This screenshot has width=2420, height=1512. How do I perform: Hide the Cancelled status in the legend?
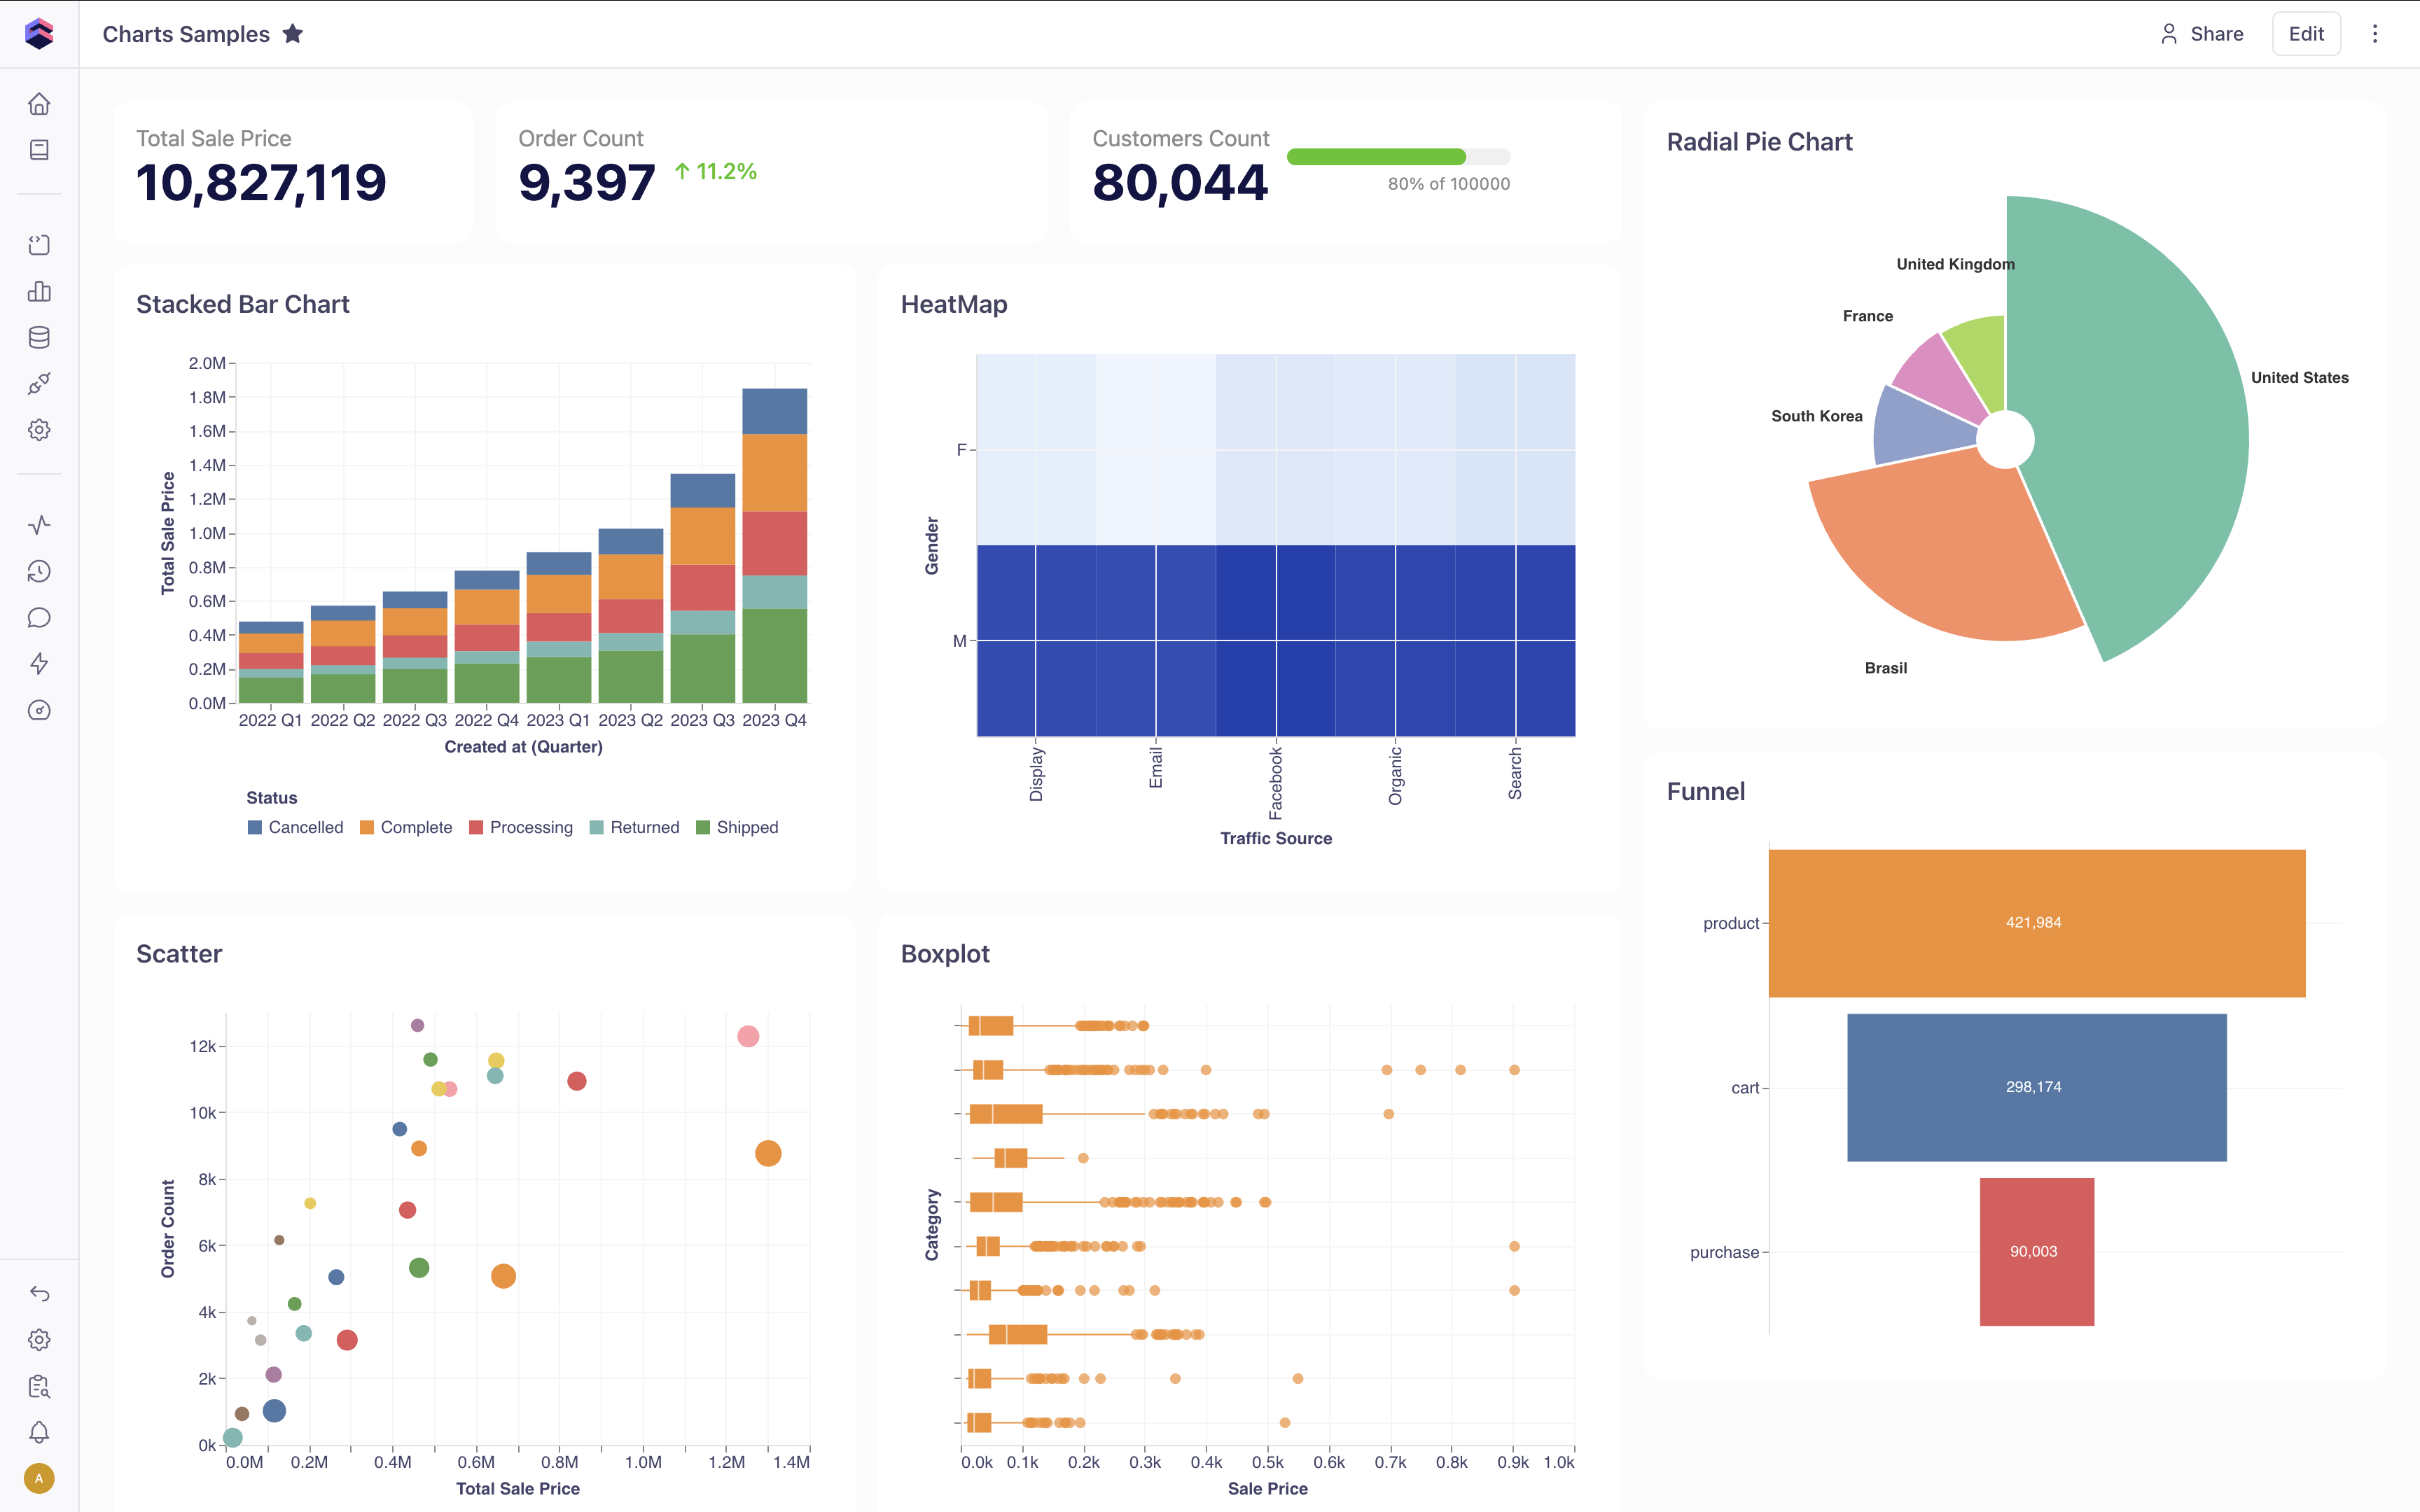295,827
